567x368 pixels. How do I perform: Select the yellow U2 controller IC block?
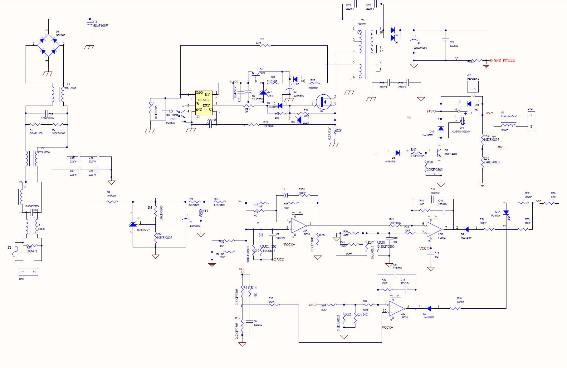pyautogui.click(x=204, y=103)
